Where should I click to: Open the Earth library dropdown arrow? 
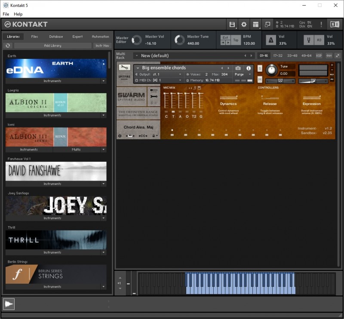[x=103, y=81]
